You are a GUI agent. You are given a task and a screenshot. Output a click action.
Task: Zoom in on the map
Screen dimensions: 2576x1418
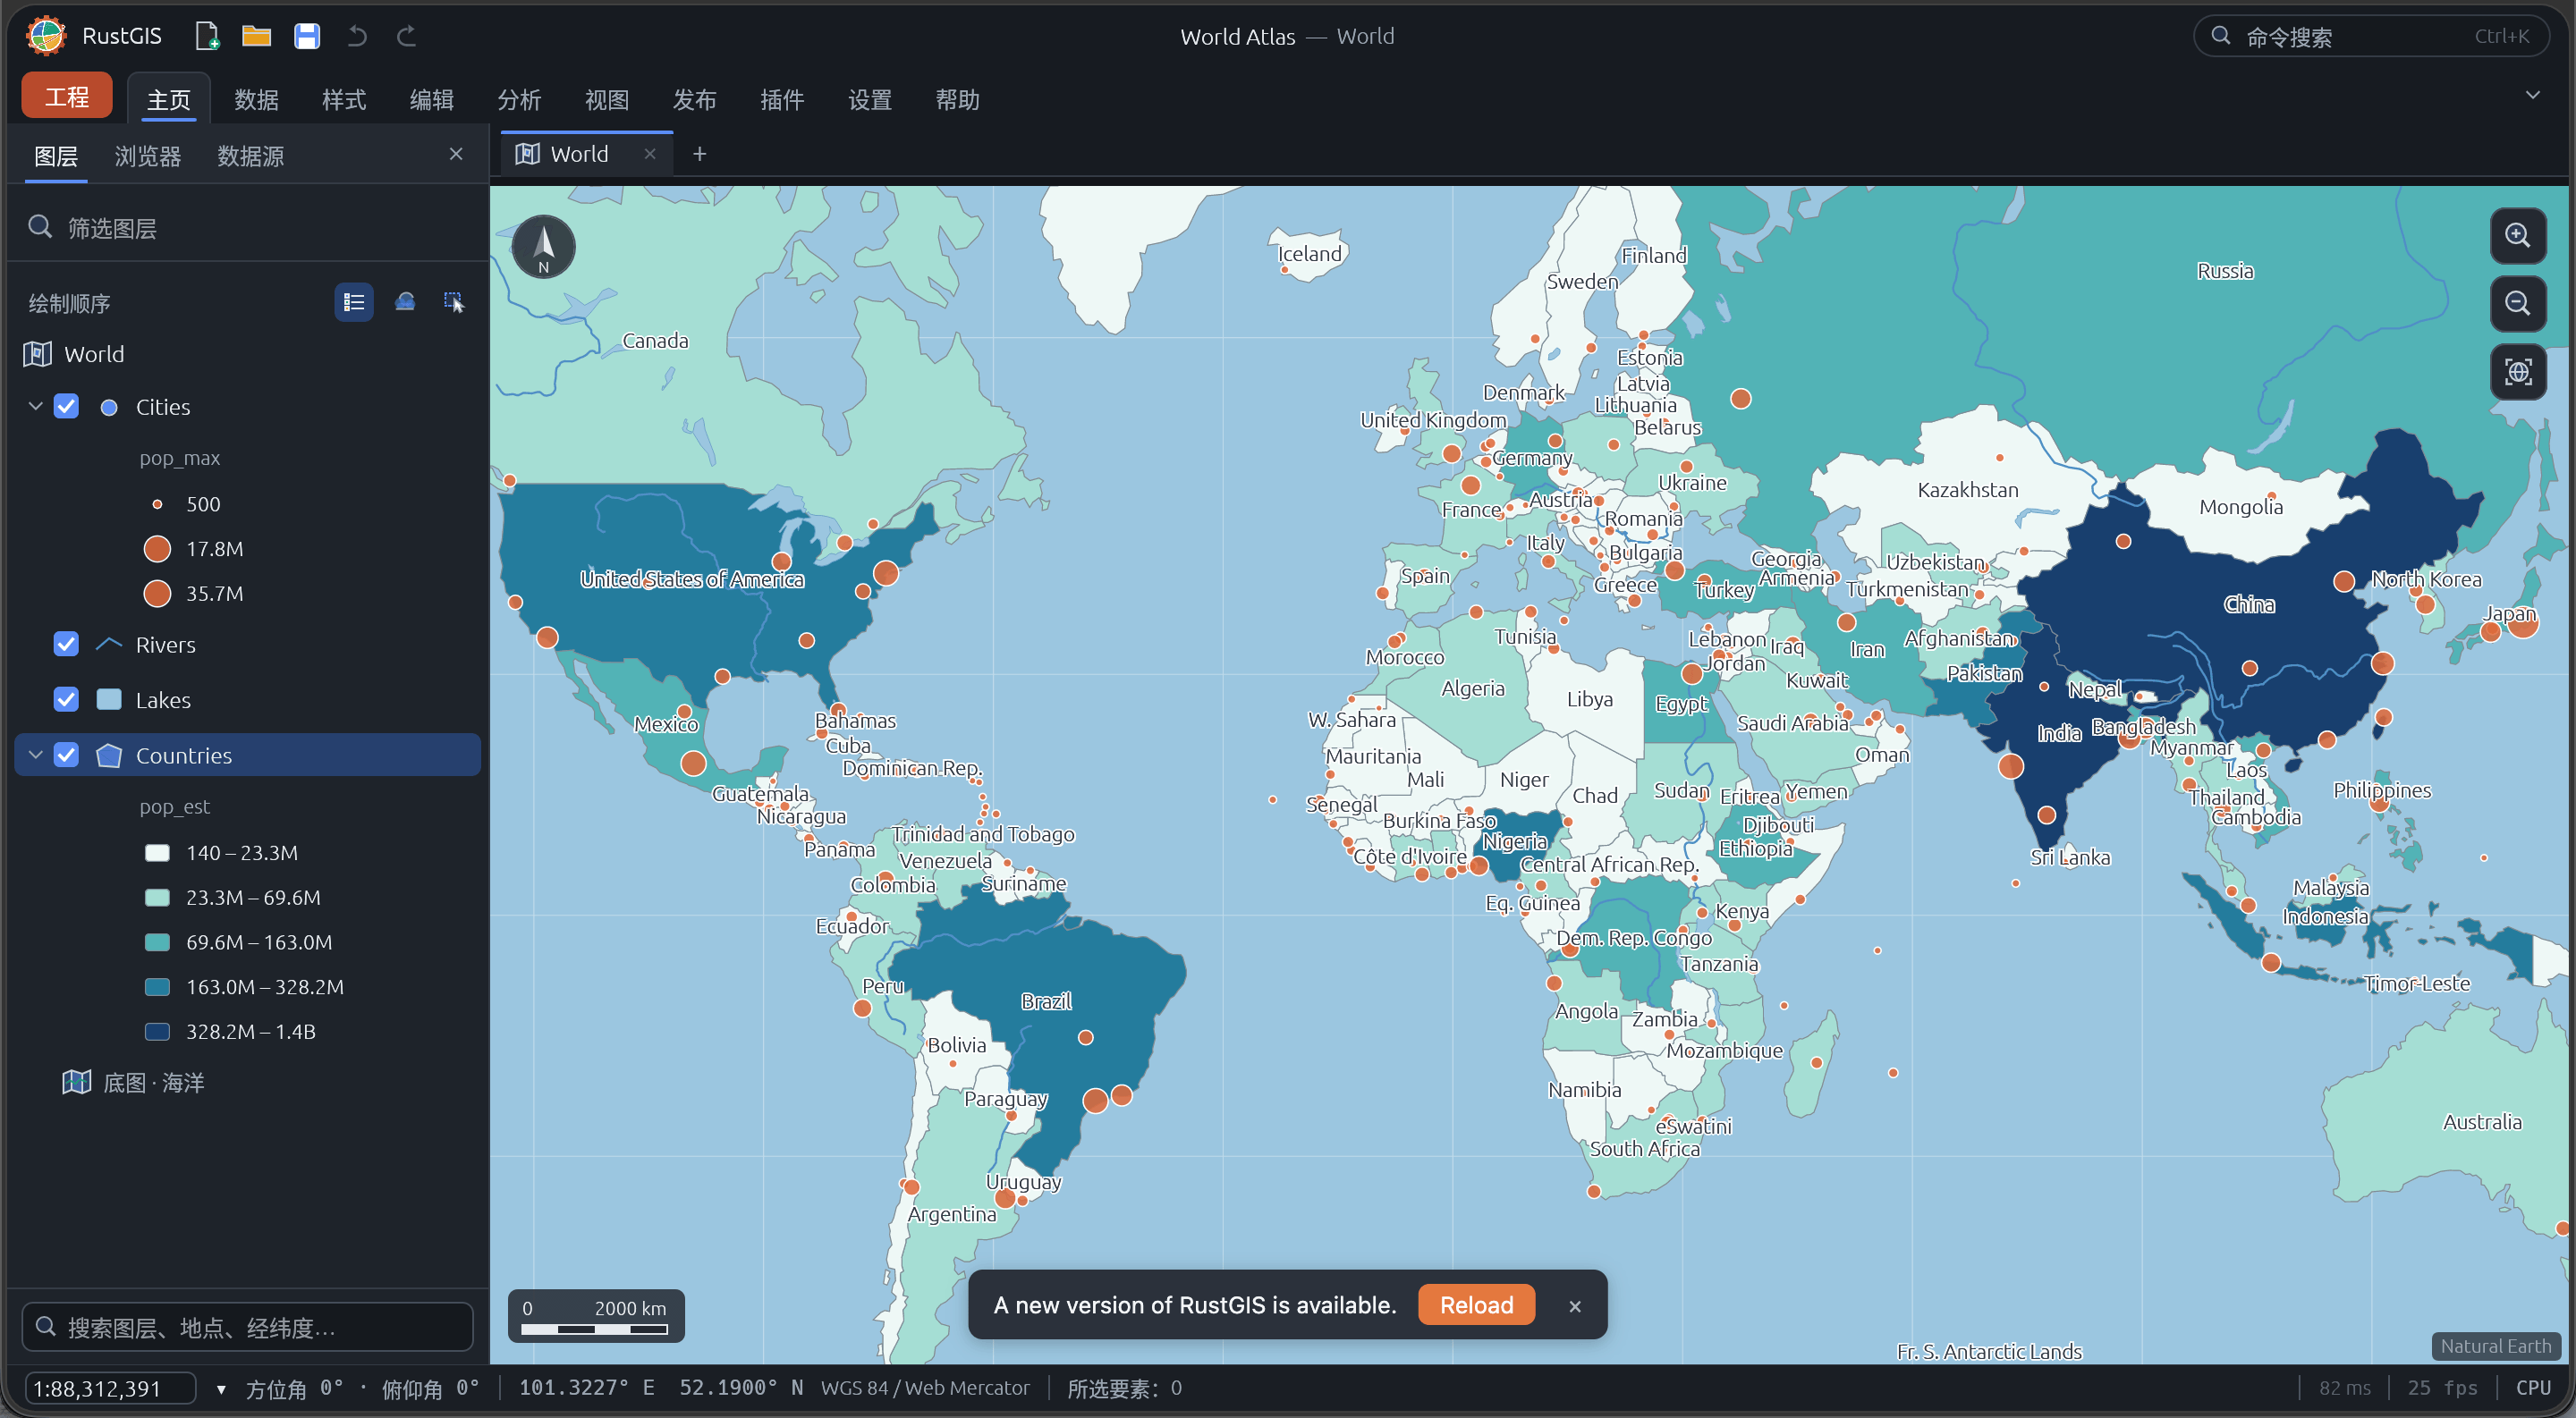point(2517,236)
